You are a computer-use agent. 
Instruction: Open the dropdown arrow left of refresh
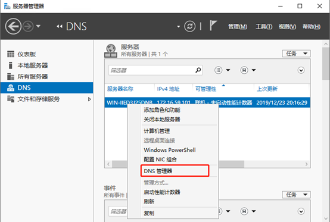point(179,27)
